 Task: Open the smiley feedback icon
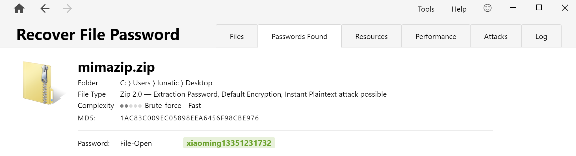[488, 8]
